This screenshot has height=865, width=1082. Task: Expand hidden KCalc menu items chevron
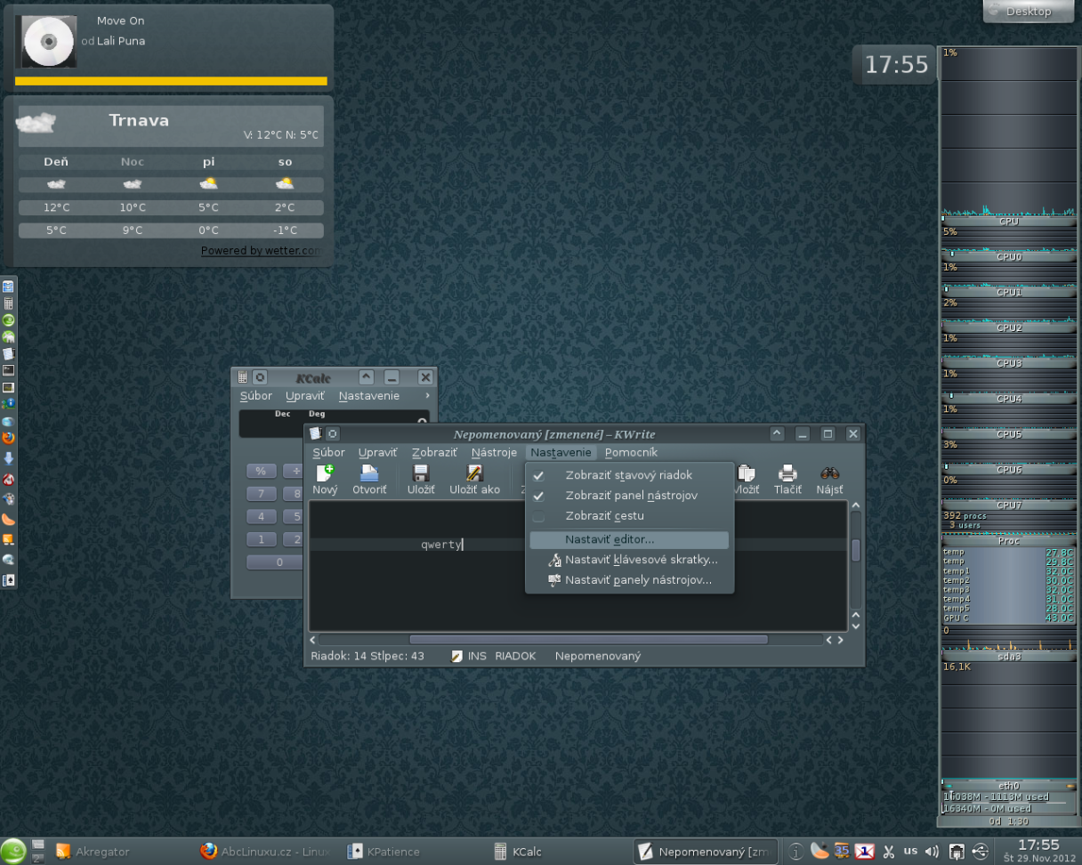click(428, 396)
